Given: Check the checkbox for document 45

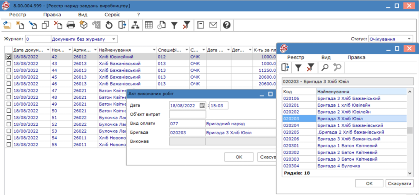Looking at the screenshot, I should [x=9, y=77].
